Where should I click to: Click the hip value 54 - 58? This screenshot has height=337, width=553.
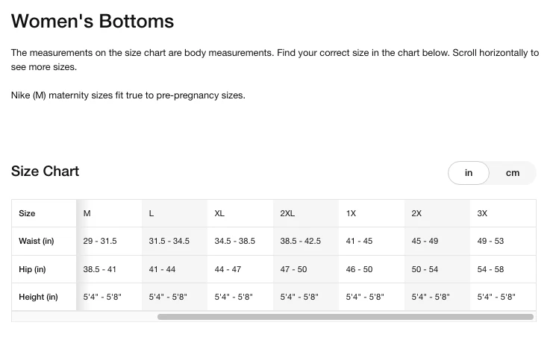[490, 269]
